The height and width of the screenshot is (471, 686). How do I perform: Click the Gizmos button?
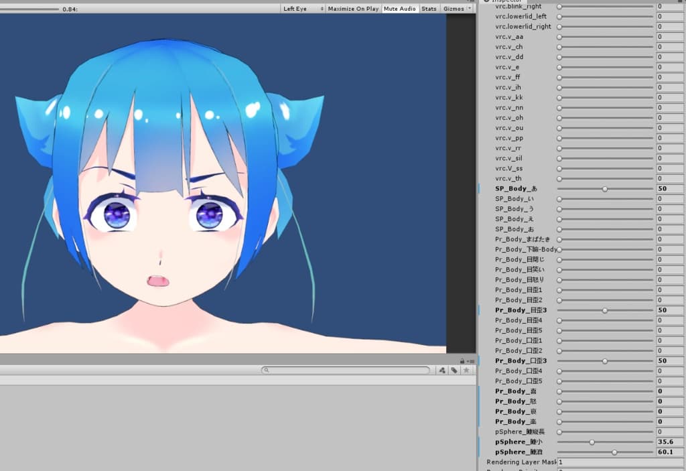453,9
